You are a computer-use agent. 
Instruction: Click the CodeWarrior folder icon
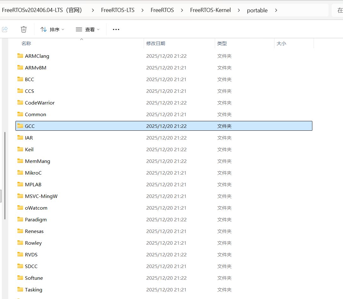[x=20, y=102]
